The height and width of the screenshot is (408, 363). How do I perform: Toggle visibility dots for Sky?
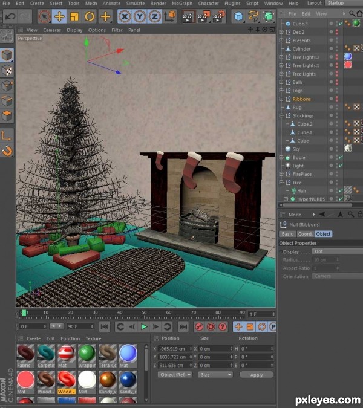click(337, 149)
